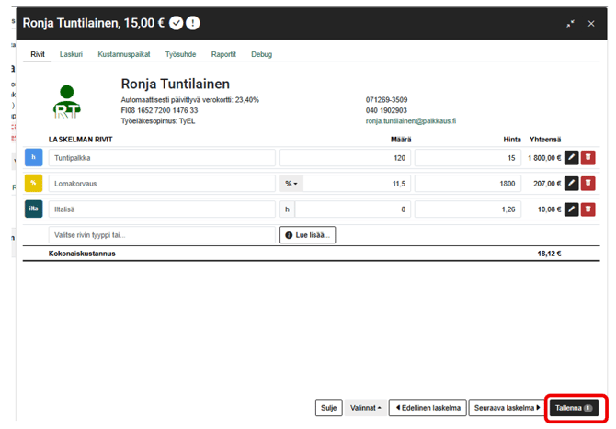The height and width of the screenshot is (429, 616).
Task: Click the Lomakorvaus price field showing 1800
Action: point(468,184)
